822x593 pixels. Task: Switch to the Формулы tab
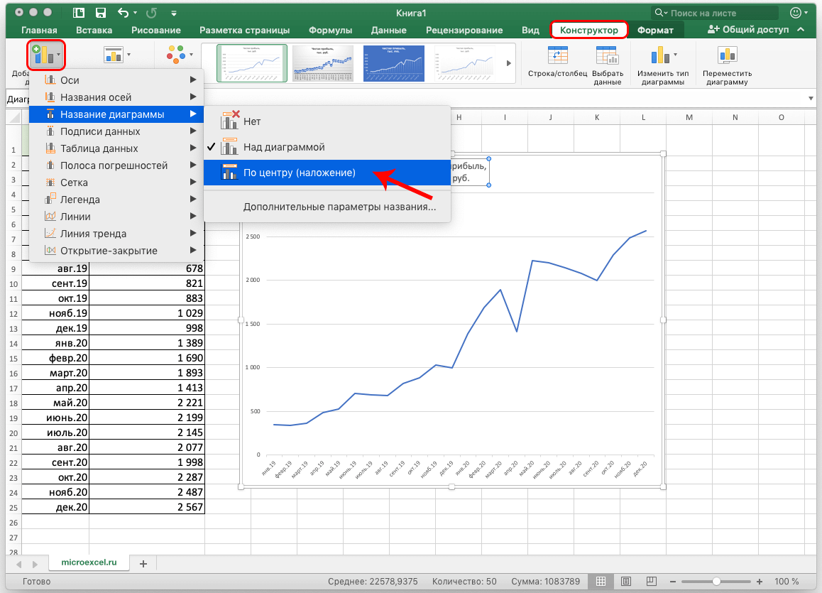point(330,30)
